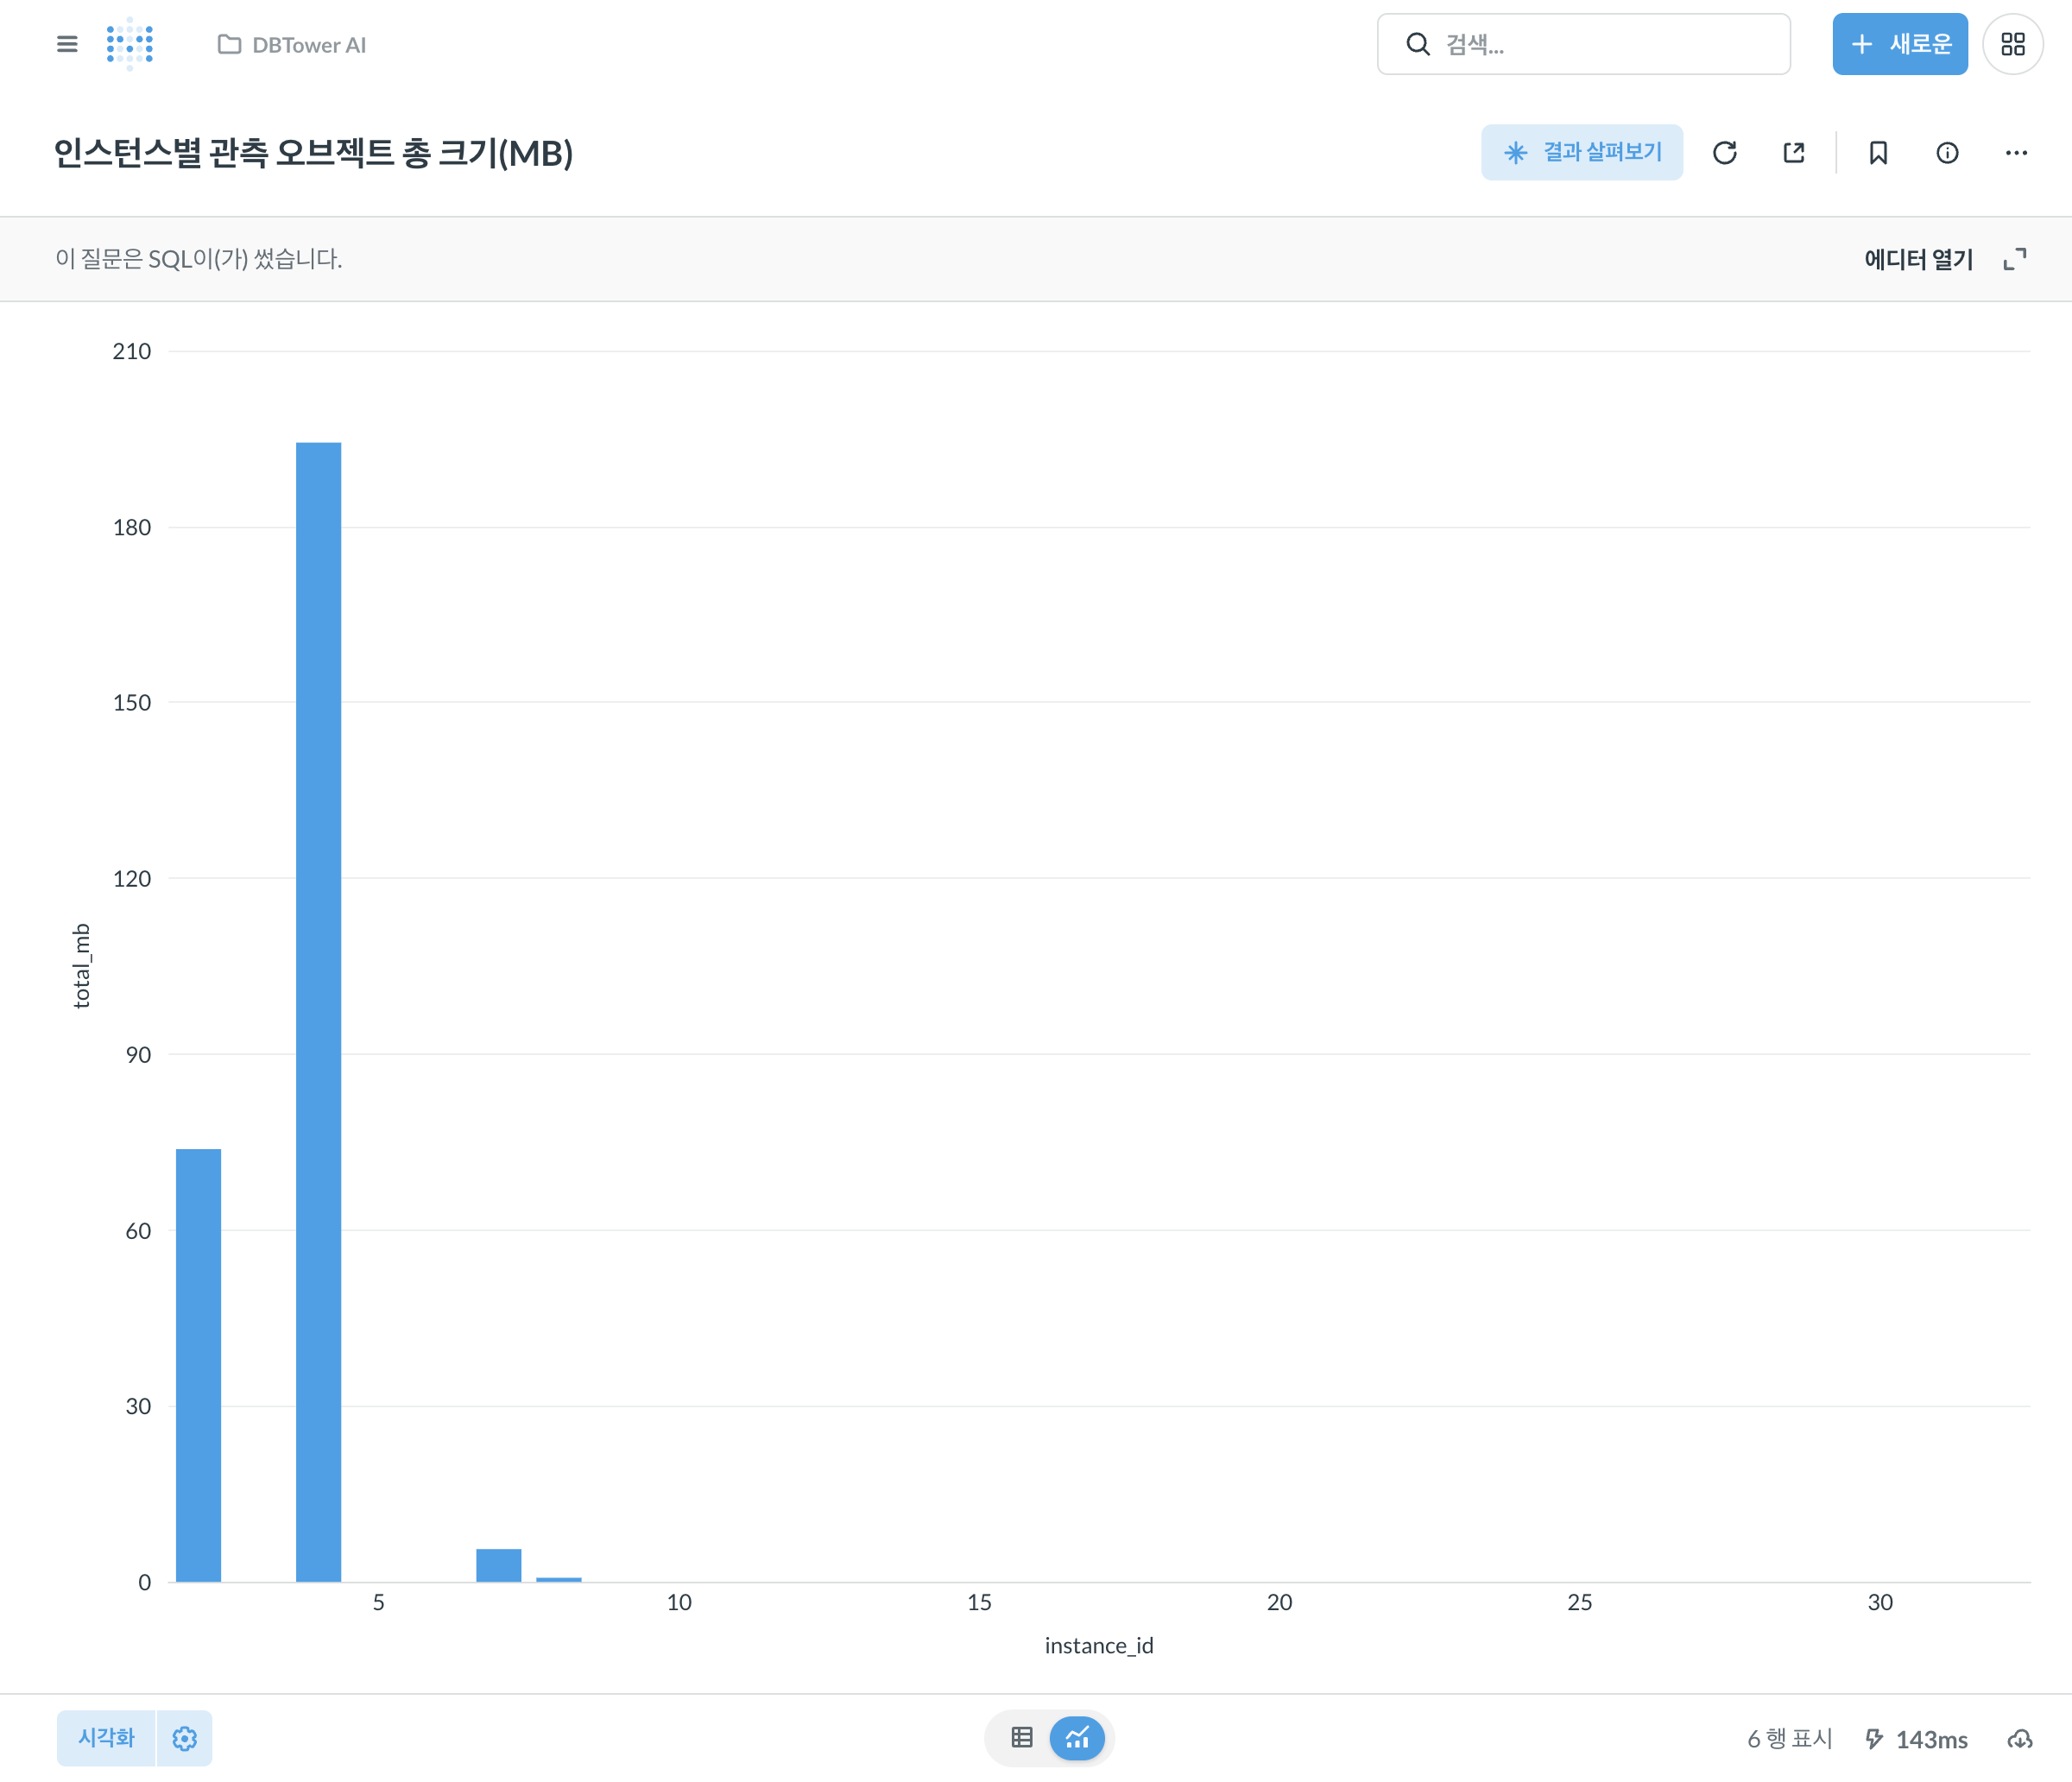
Task: Bookmark this question
Action: (x=1877, y=153)
